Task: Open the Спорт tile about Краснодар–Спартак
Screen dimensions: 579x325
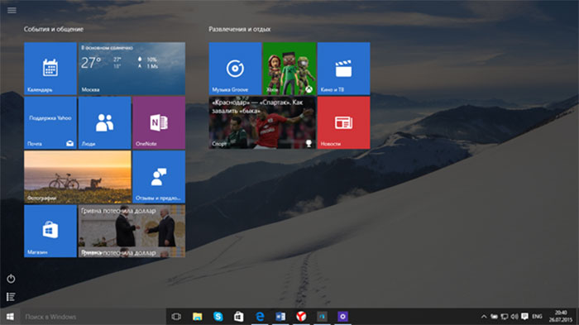Action: 262,122
